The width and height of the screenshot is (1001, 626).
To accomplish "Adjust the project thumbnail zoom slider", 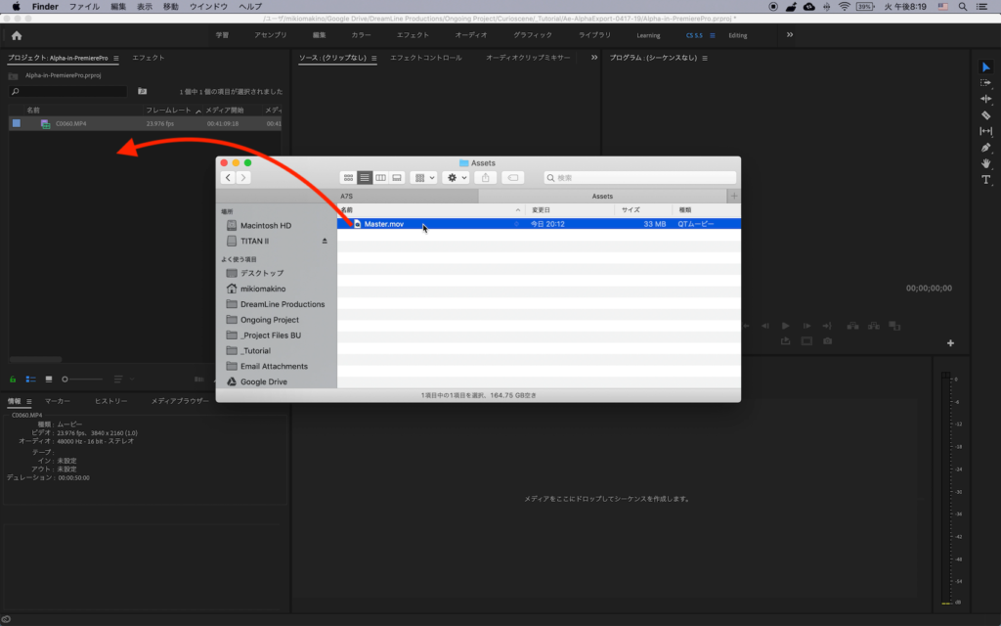I will click(82, 380).
